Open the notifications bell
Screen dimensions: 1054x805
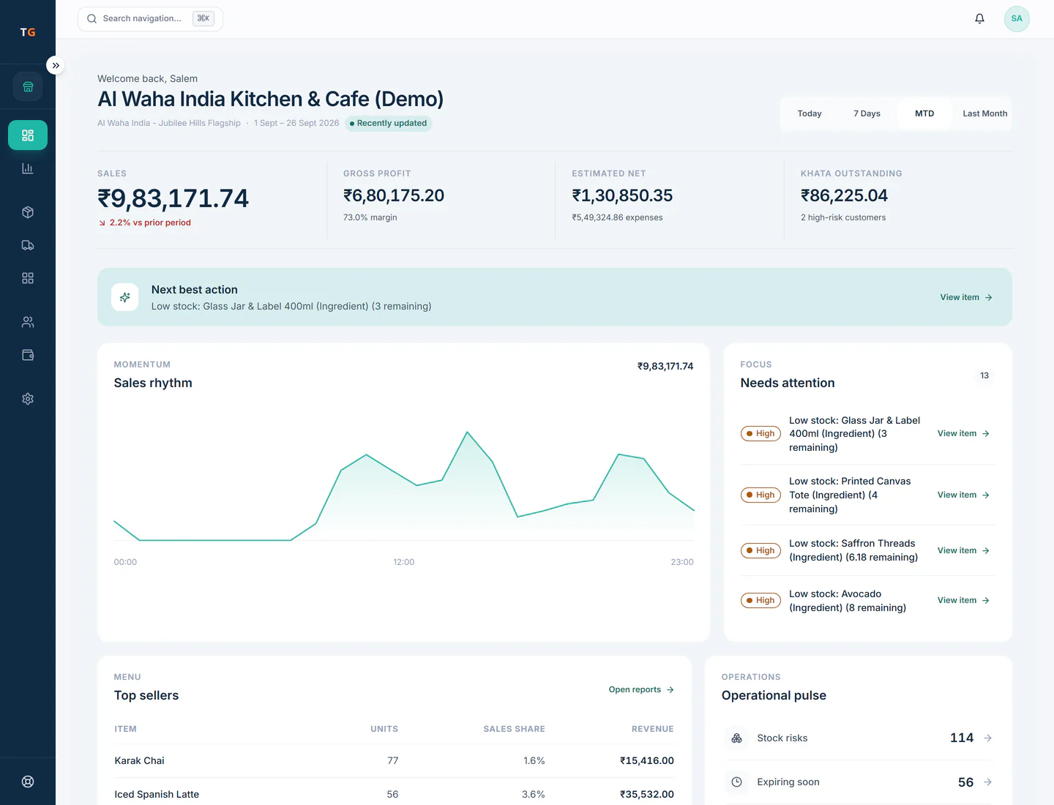pyautogui.click(x=979, y=18)
